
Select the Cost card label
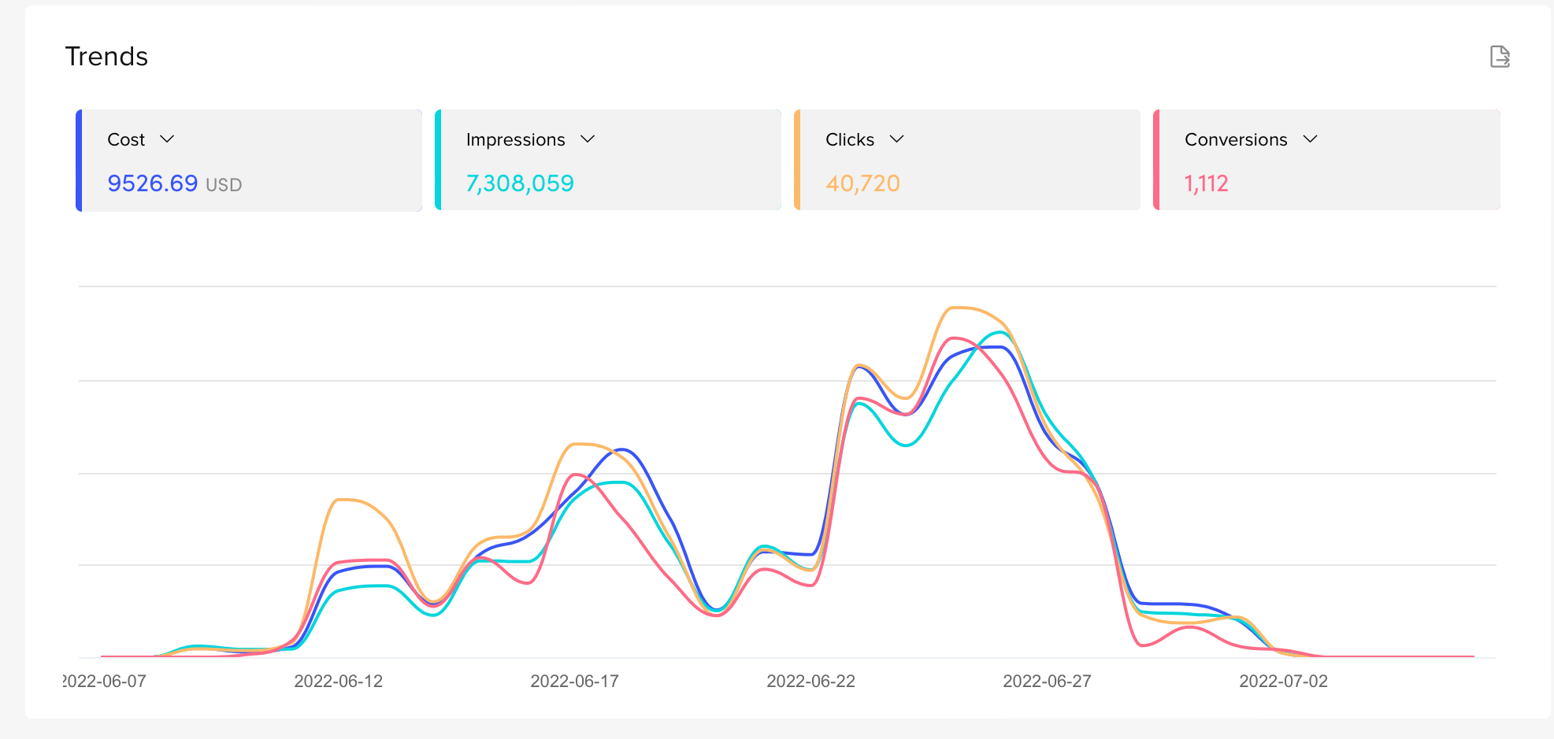point(126,139)
